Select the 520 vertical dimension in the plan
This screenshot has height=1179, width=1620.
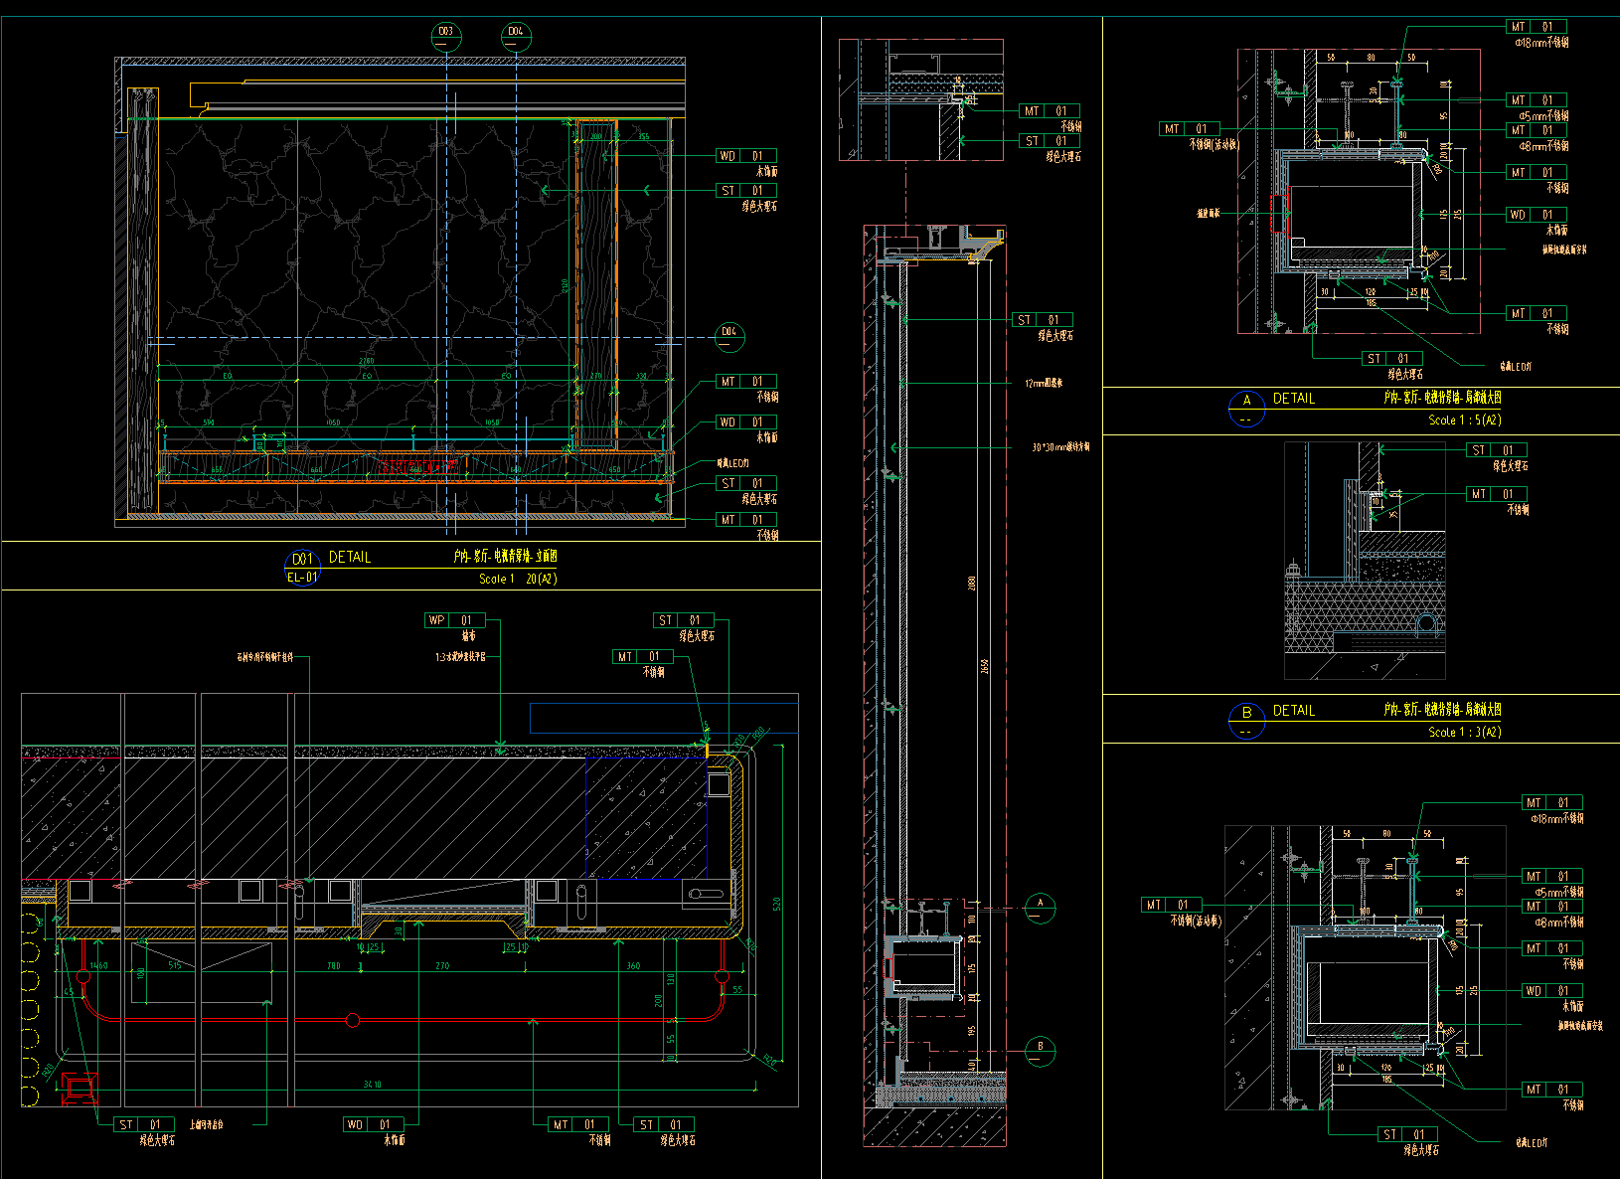coord(777,905)
